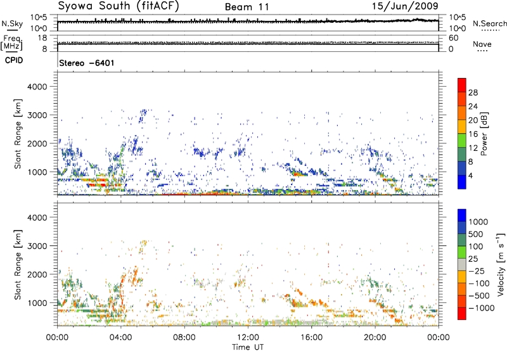Viewport: 507px width, 351px height.
Task: Click the 'Slant Range [km]' label of power panel
Action: coord(18,134)
